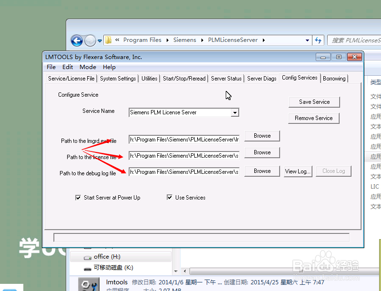
Task: Click the Close Log button
Action: (x=334, y=171)
